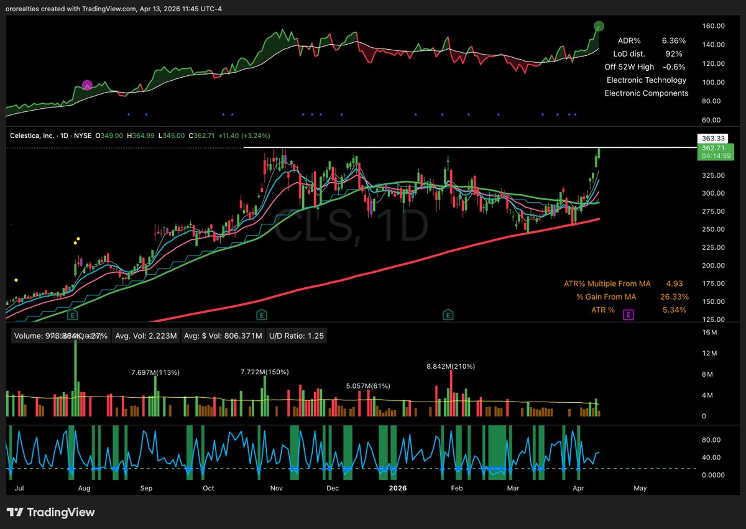This screenshot has height=529, width=746.
Task: Select the 363.33 horizontal line price label
Action: tap(712, 137)
